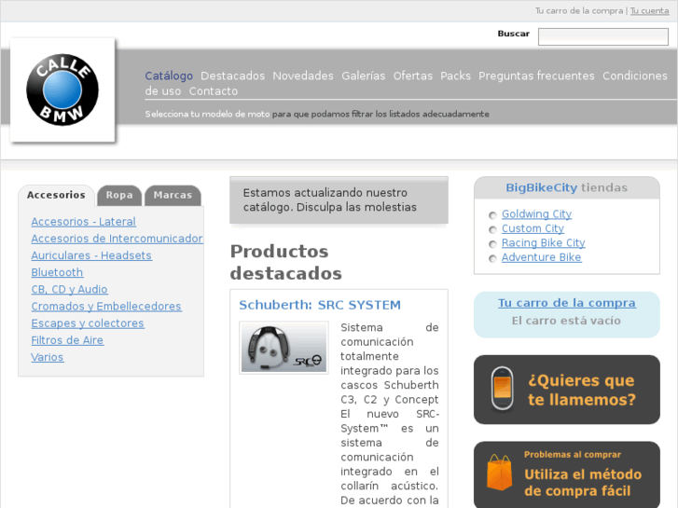This screenshot has width=678, height=508.
Task: Click the orange shopping bag icon
Action: pos(499,473)
